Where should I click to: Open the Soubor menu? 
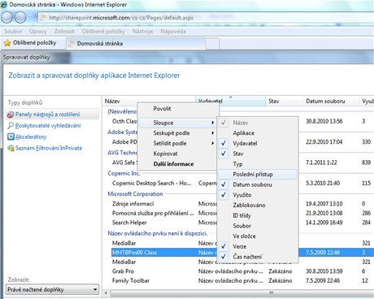pyautogui.click(x=13, y=32)
